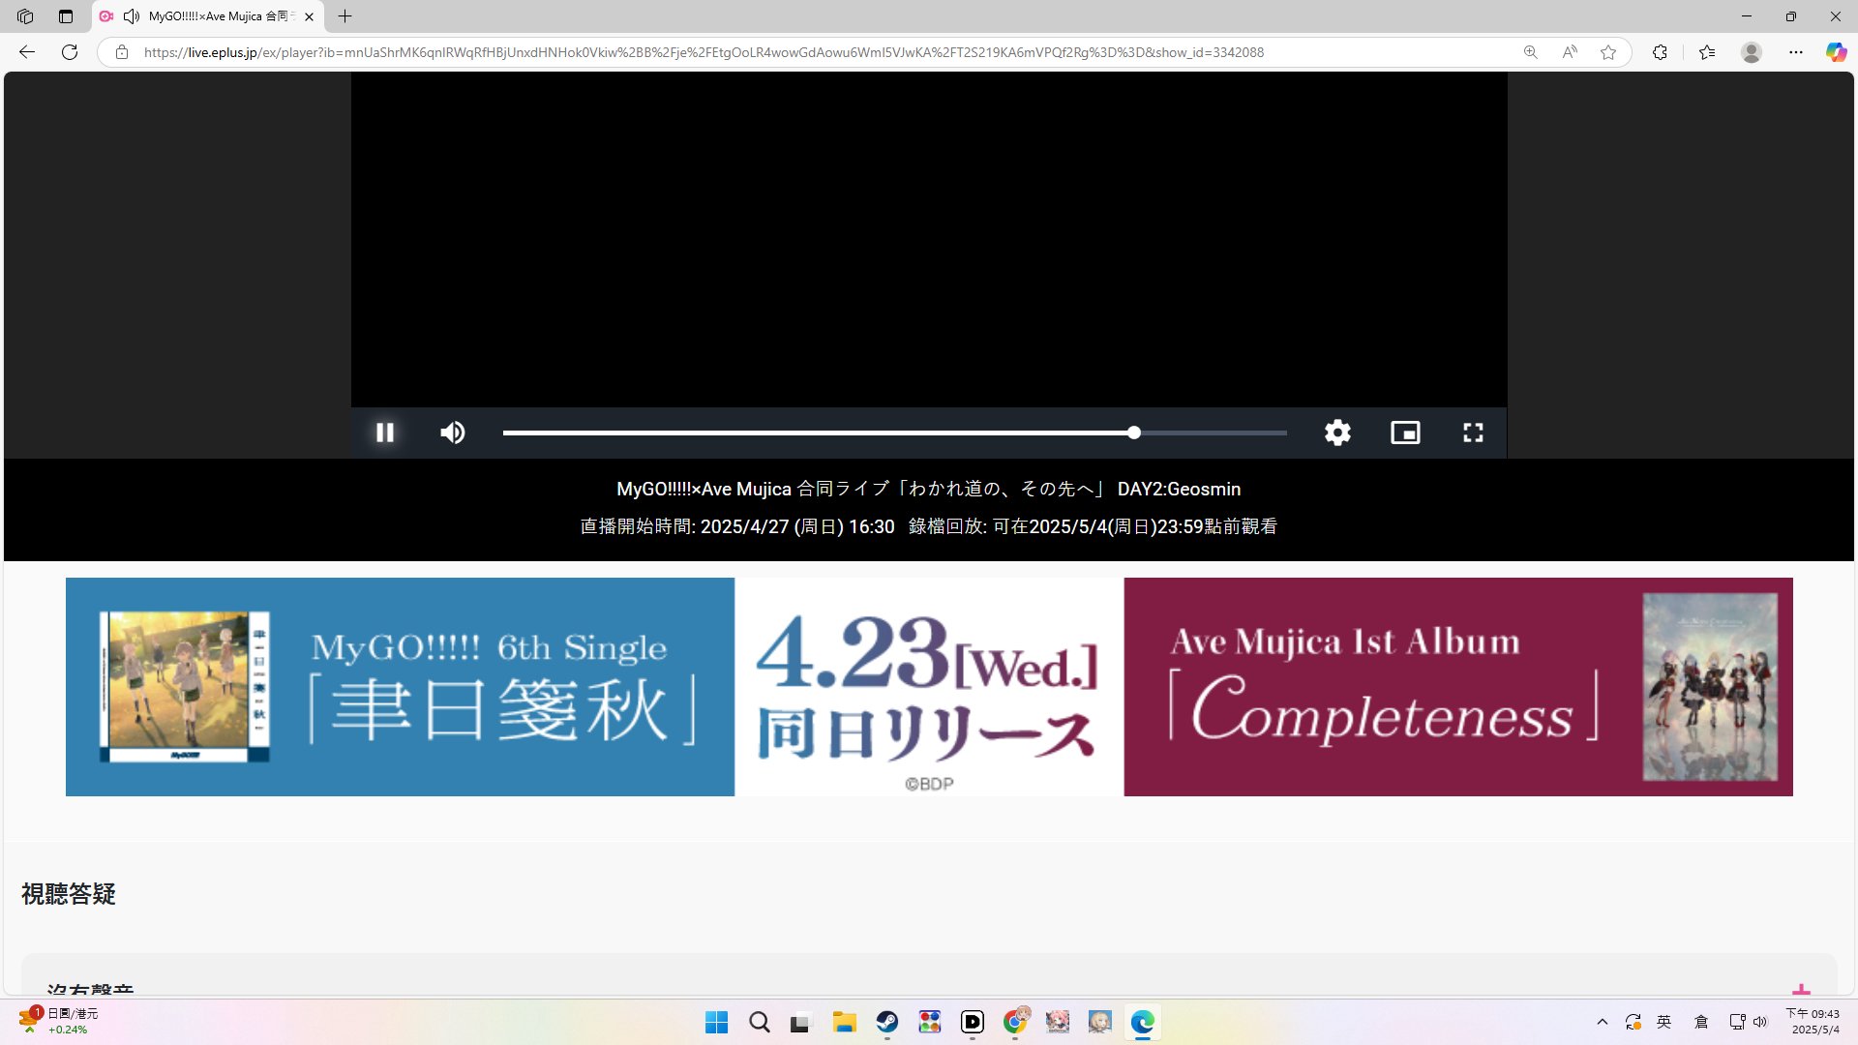
Task: Click the black video playback area
Action: (929, 239)
